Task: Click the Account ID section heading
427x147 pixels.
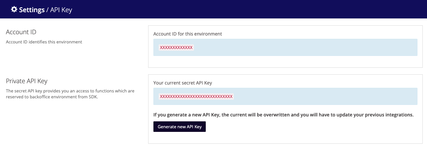Action: 21,32
